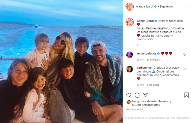Open the comment bubble icon
The image size is (191, 123).
pyautogui.click(x=137, y=95)
